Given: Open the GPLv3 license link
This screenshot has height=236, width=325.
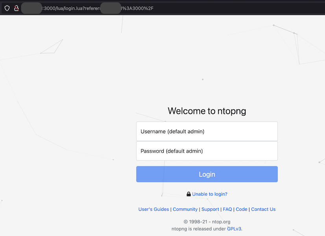Looking at the screenshot, I should pyautogui.click(x=234, y=229).
